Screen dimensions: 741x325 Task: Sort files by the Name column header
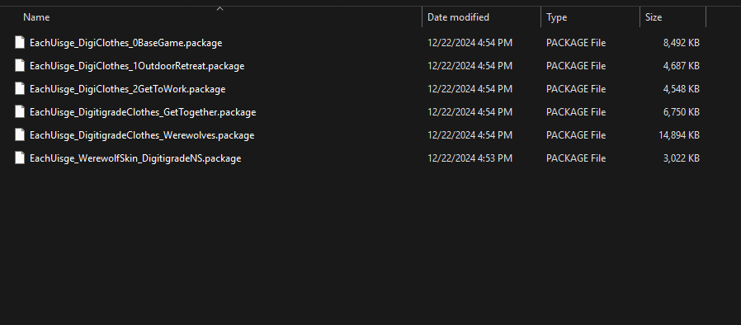click(36, 17)
